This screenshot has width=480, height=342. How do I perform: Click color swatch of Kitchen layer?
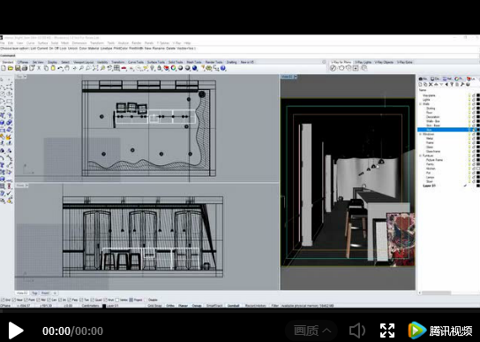click(478, 169)
